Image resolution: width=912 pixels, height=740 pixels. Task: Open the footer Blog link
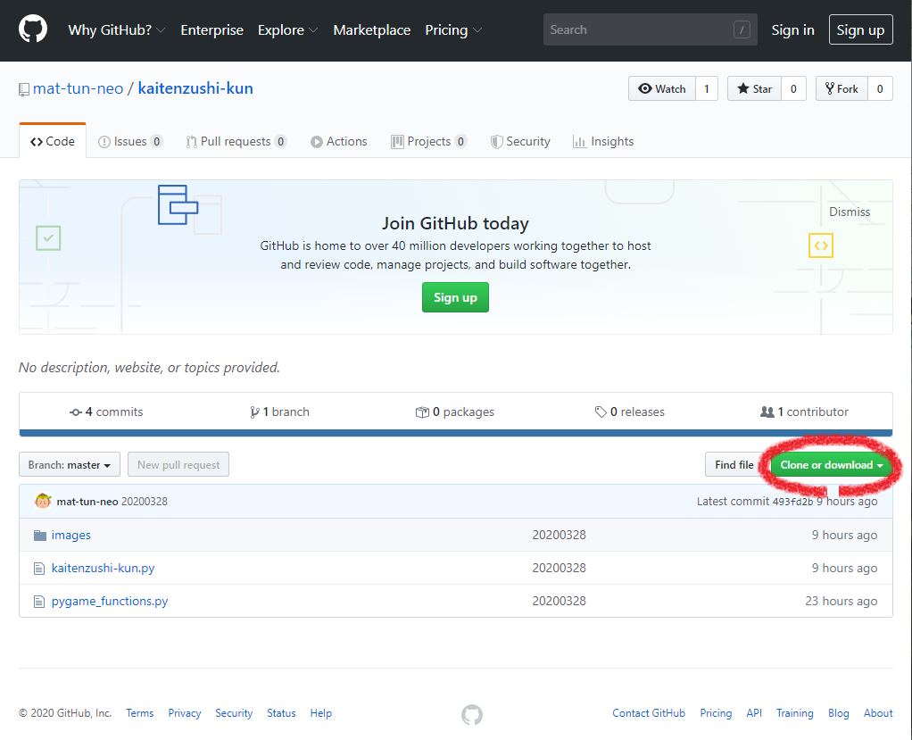coord(838,713)
